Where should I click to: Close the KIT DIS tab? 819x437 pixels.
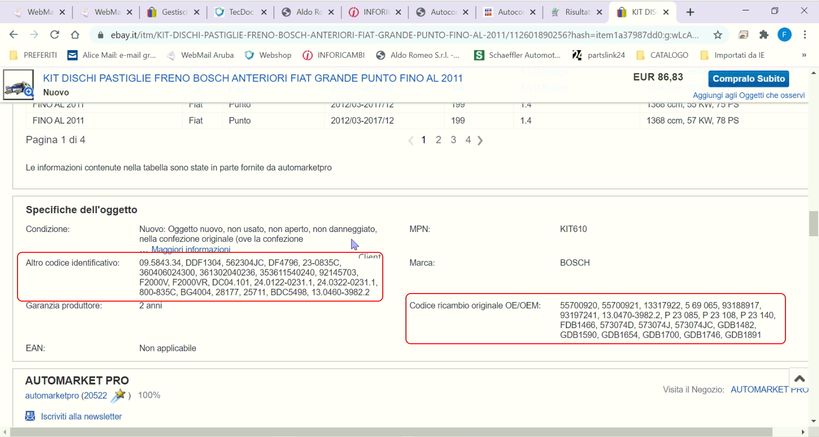pos(666,12)
